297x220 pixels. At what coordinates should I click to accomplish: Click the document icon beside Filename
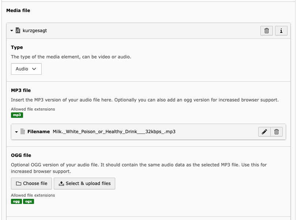coord(23,131)
